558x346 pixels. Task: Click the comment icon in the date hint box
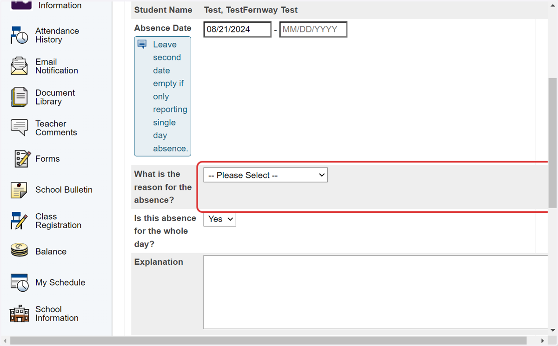point(142,45)
